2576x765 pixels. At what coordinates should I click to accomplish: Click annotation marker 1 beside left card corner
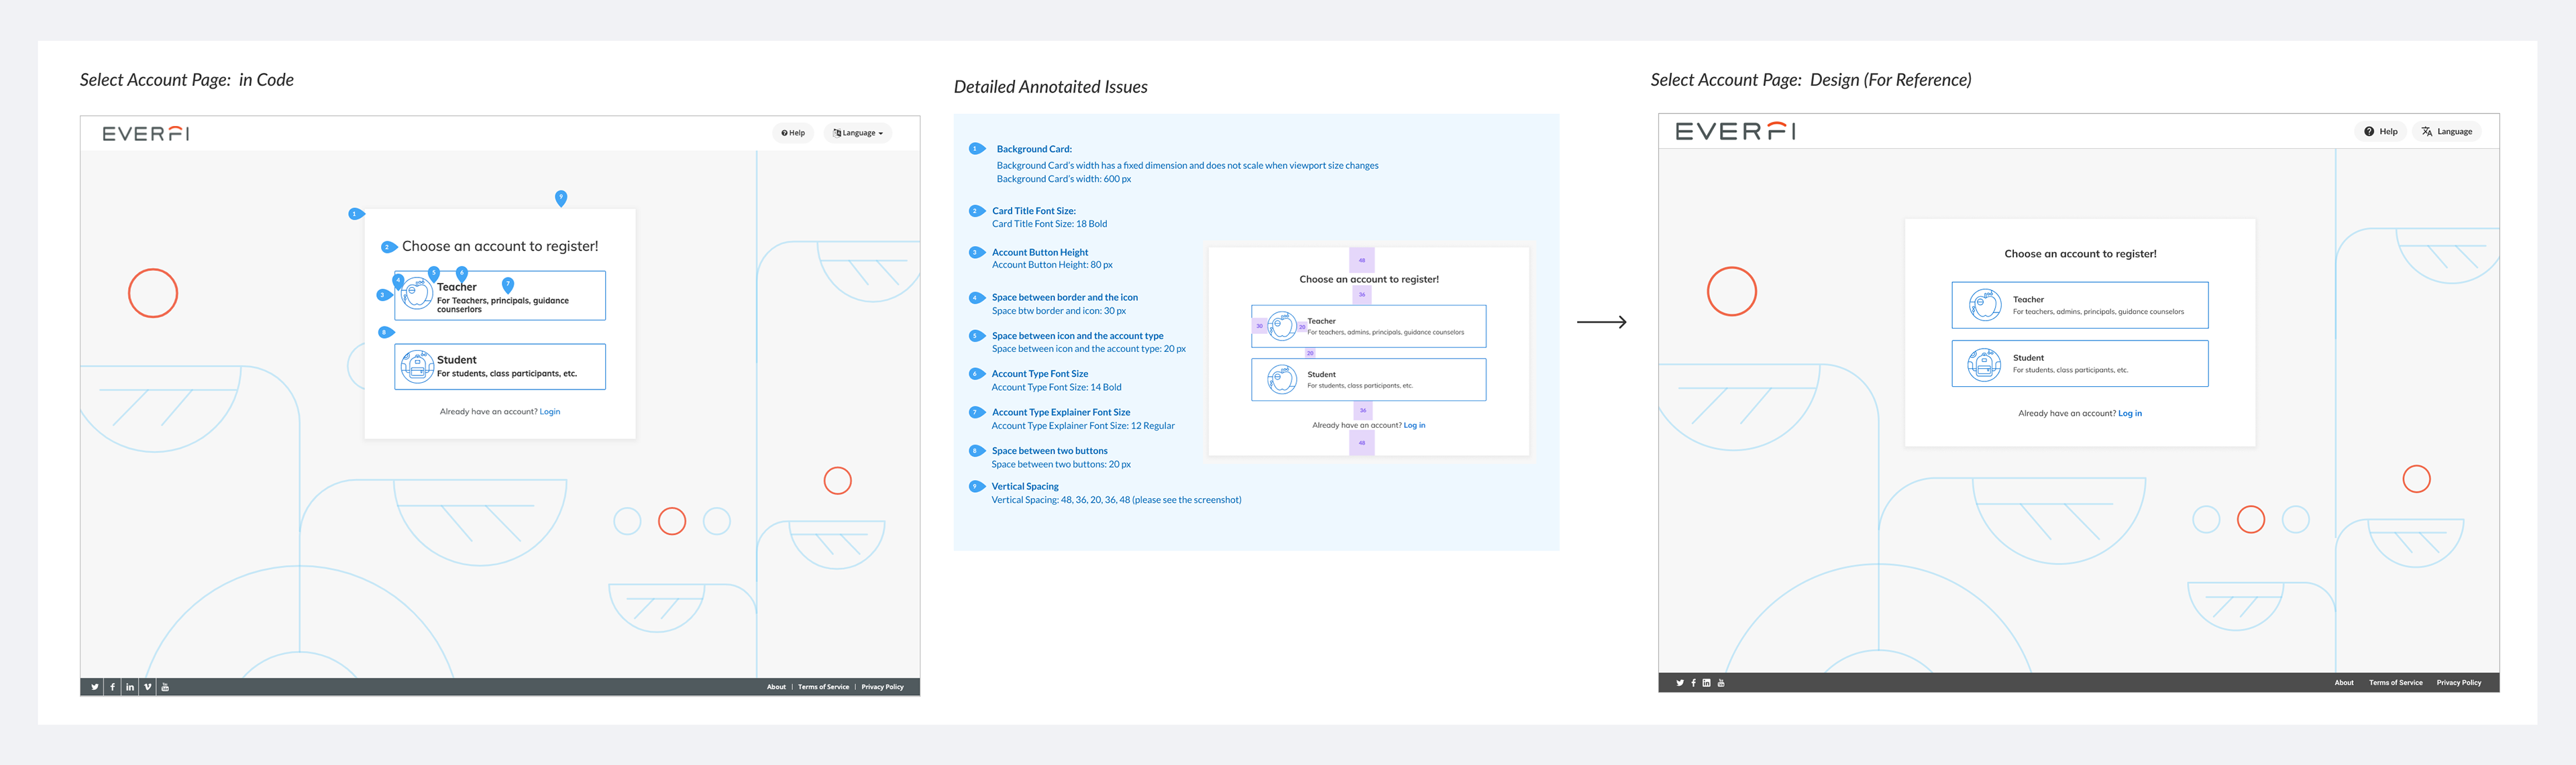[x=355, y=214]
